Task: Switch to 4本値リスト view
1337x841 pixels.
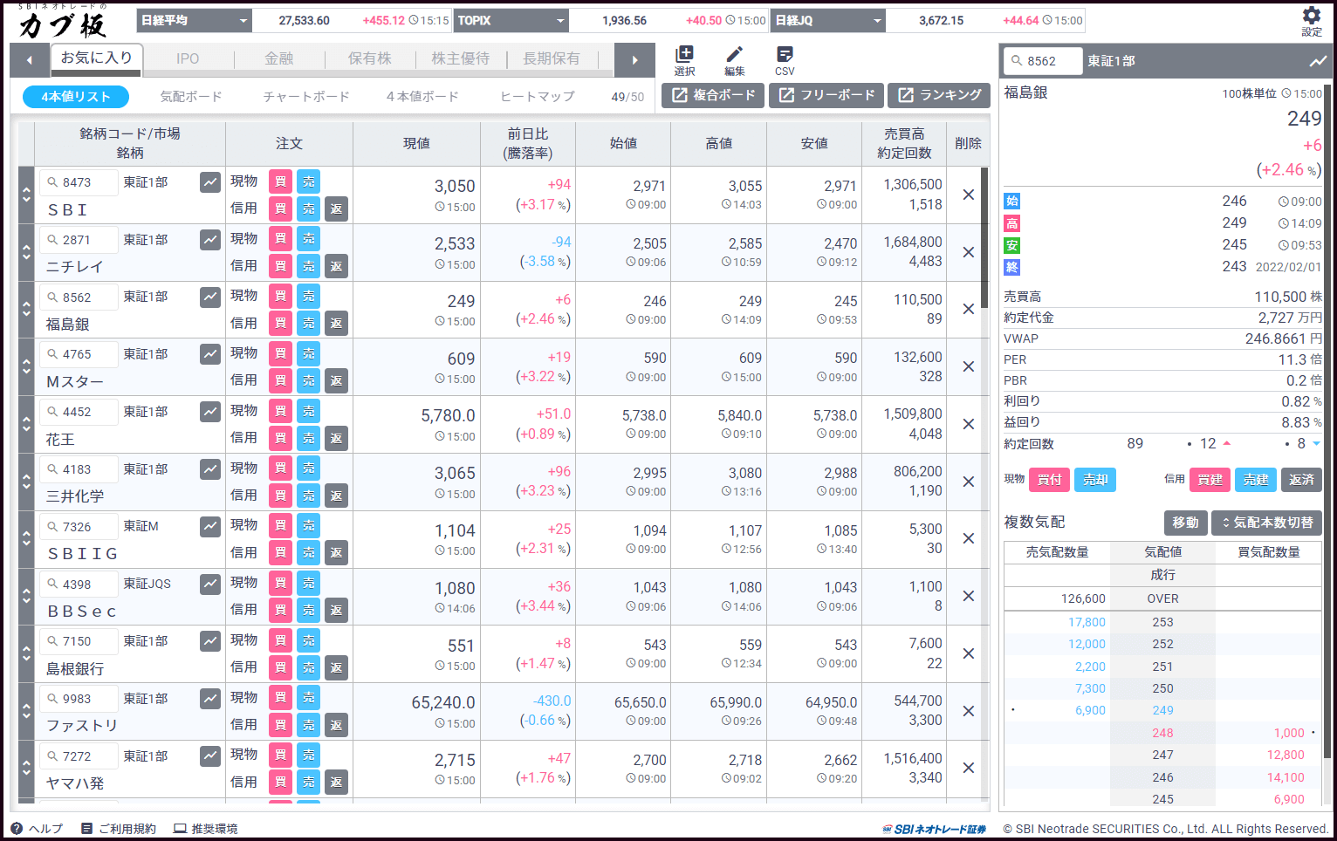Action: (x=76, y=97)
